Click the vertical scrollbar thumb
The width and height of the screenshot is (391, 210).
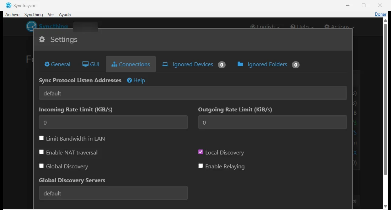click(x=385, y=99)
